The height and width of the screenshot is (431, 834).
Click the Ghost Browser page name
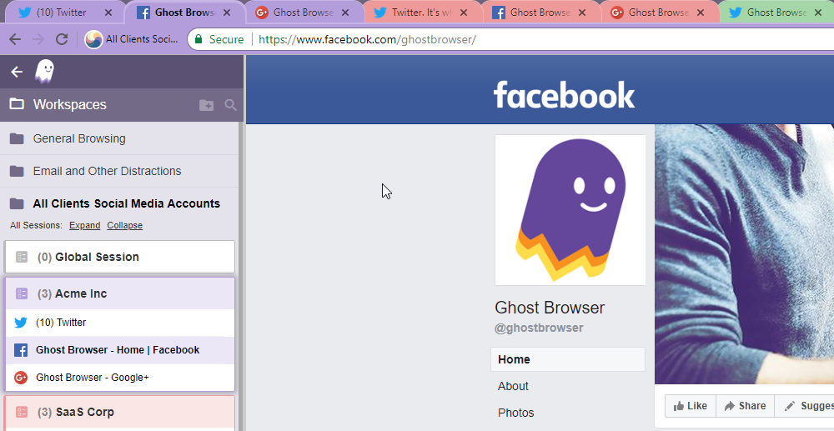(550, 308)
